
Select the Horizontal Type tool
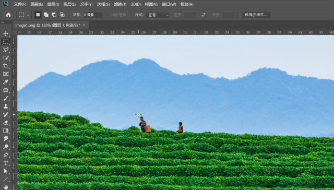[6, 163]
